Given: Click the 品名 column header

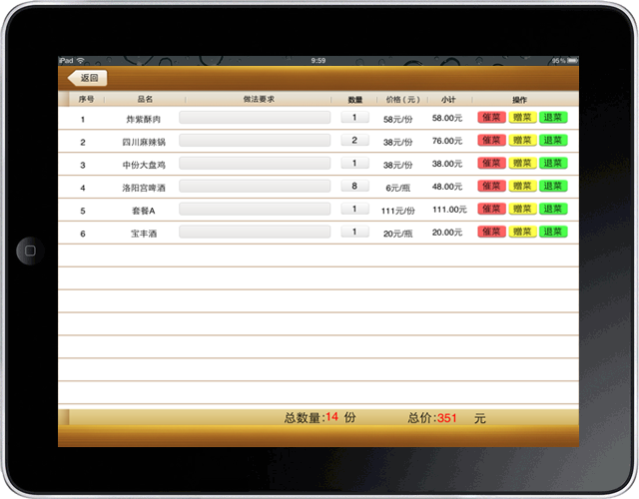Looking at the screenshot, I should pos(145,100).
